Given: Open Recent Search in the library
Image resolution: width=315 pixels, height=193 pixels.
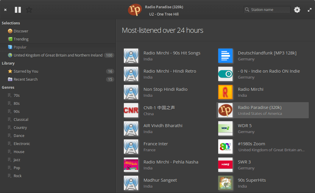Looking at the screenshot, I should pos(58,79).
